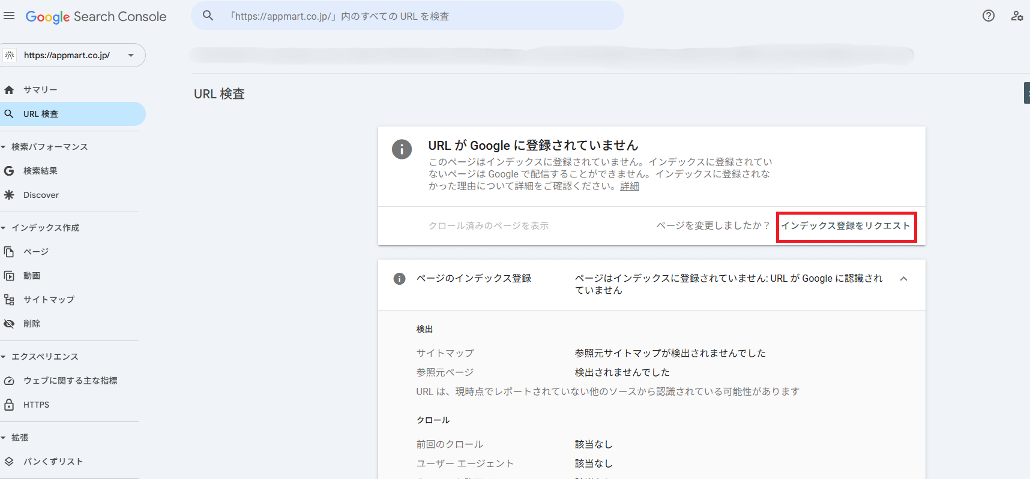Click the gauge icon beside ウェブに関する主な指標
The width and height of the screenshot is (1030, 479).
click(x=9, y=381)
